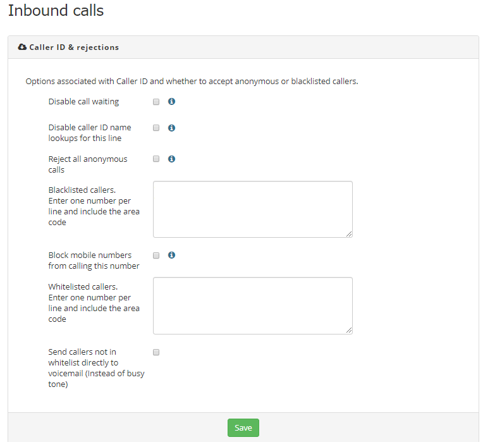Click resize handle of Whitelisted callers textarea
This screenshot has height=442, width=483.
click(349, 331)
